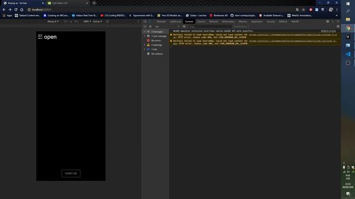The height and width of the screenshot is (199, 355).
Task: Switch to the Performance tab
Action: (x=228, y=22)
